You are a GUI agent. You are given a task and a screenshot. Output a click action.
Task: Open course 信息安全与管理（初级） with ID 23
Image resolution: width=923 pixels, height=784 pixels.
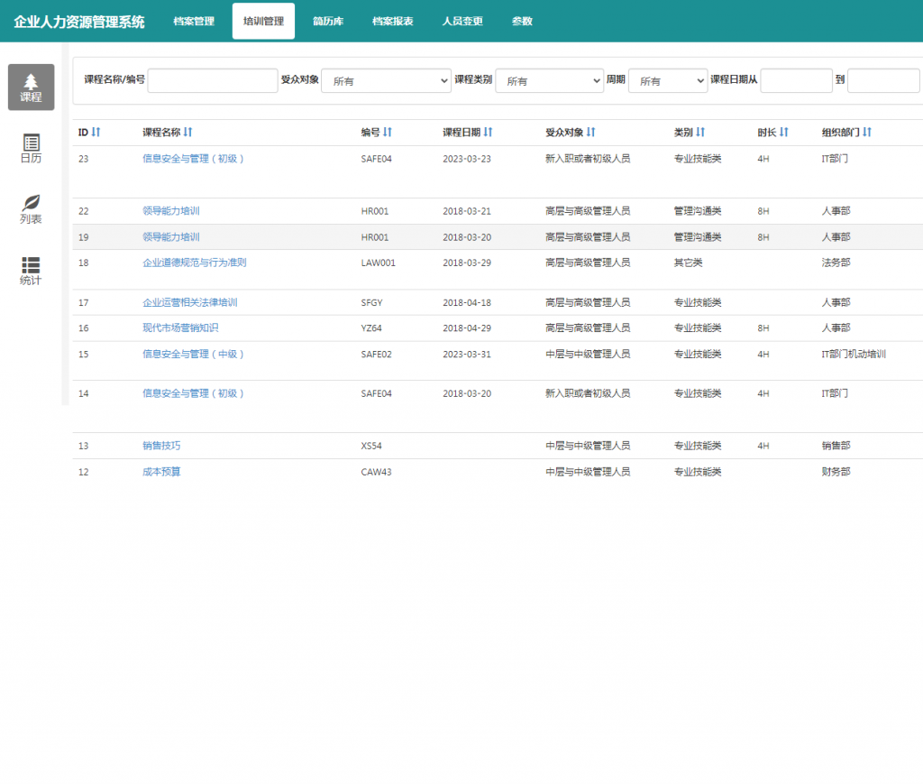(193, 159)
